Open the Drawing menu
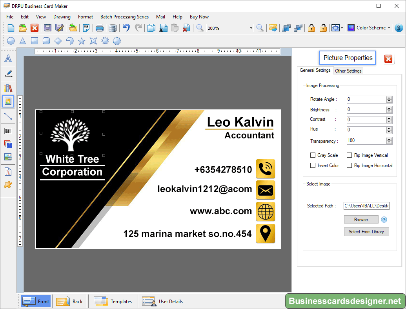Viewport: 406px width, 309px height. click(62, 17)
